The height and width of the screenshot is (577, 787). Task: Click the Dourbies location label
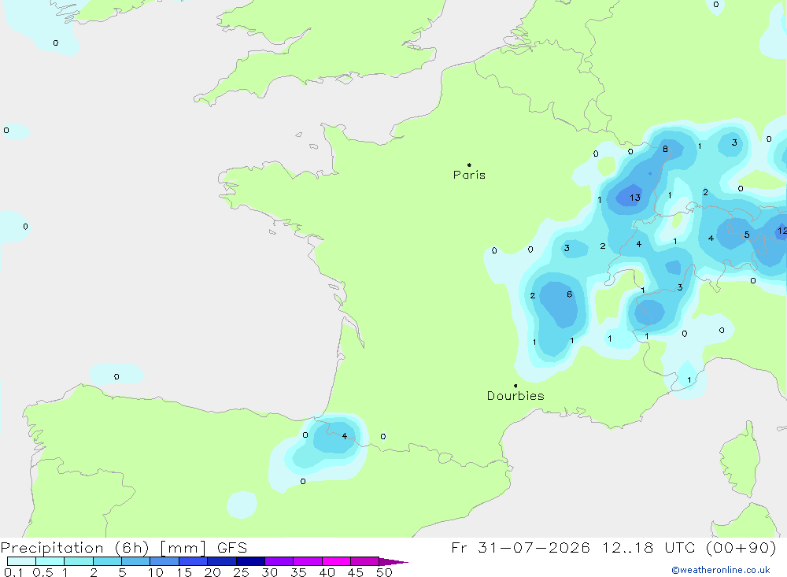[515, 396]
